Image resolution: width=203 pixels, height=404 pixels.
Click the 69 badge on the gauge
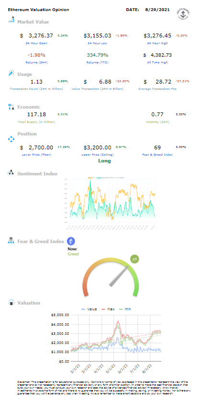point(135,259)
